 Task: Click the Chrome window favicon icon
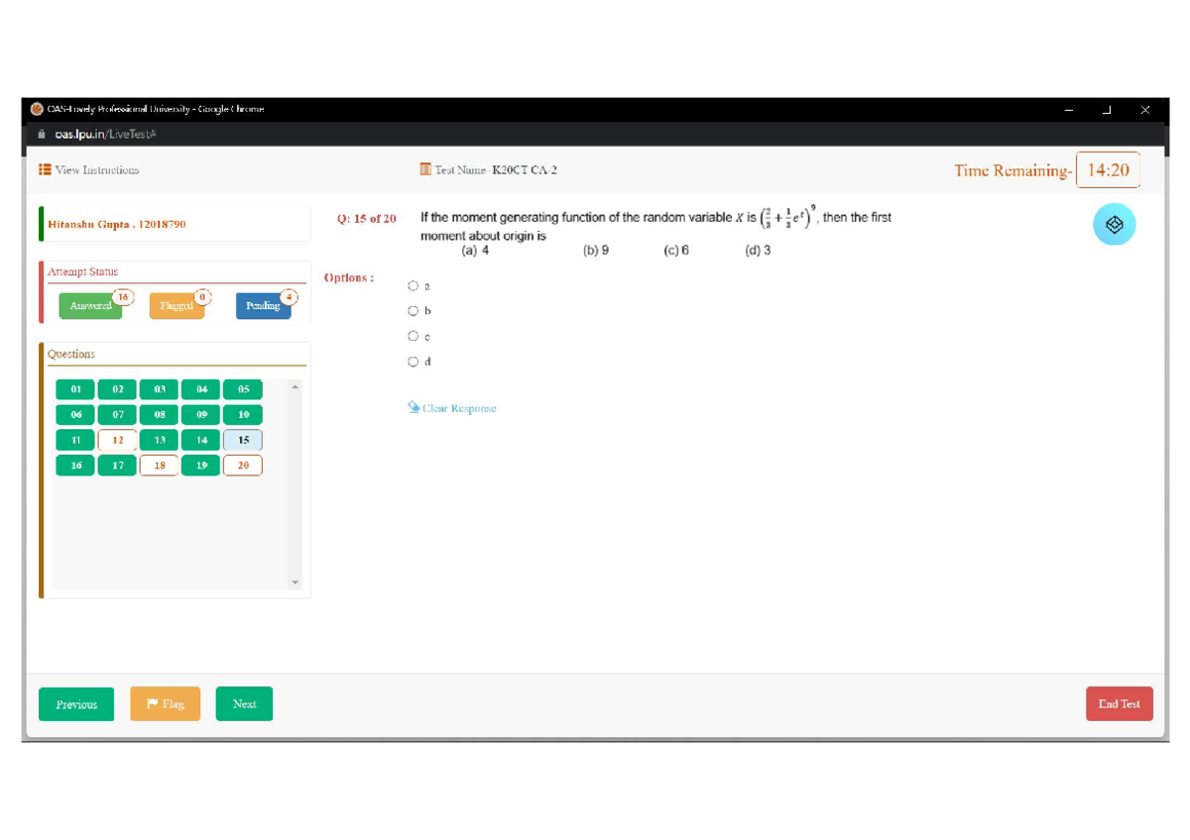tap(37, 109)
